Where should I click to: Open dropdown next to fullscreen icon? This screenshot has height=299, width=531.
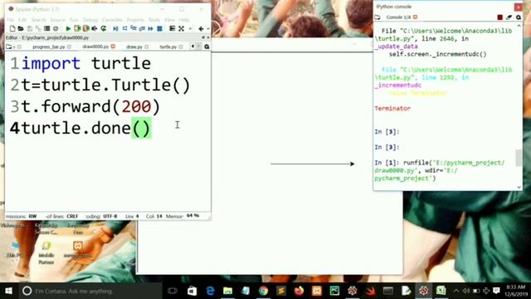tap(190, 29)
